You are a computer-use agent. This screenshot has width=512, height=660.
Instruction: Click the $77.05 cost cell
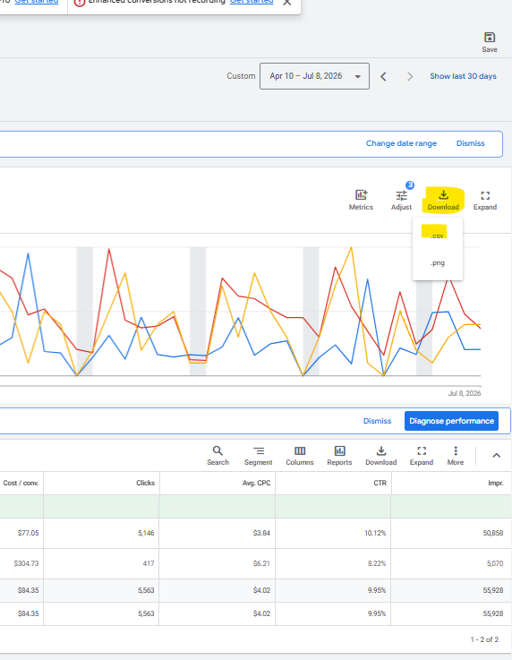coord(28,534)
